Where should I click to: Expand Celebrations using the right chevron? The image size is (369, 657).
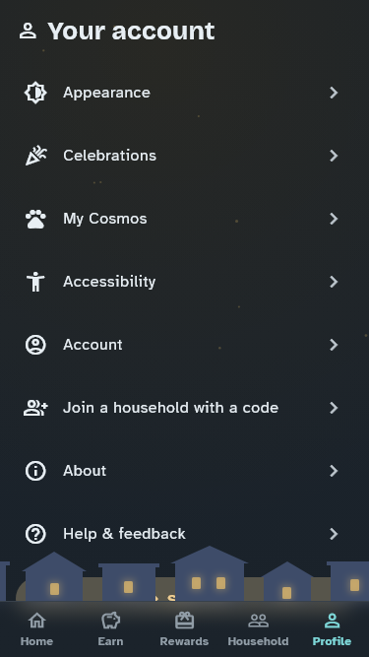pyautogui.click(x=334, y=156)
